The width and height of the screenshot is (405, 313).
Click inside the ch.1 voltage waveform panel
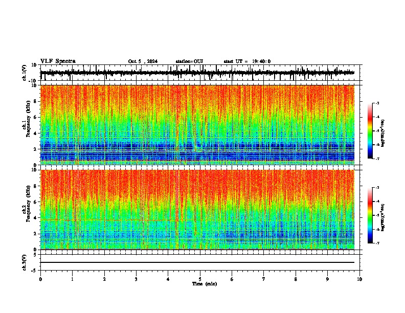click(x=199, y=73)
